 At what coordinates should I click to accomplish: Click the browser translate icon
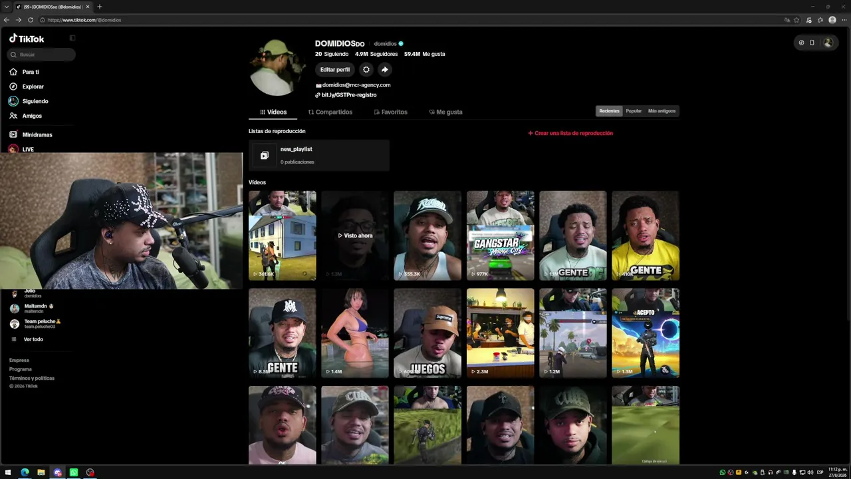click(787, 20)
